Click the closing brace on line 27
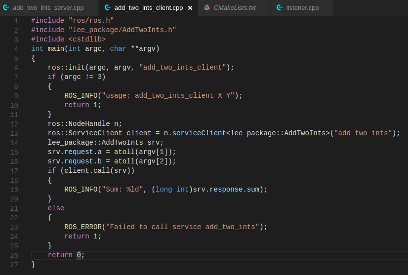Image resolution: width=408 pixels, height=275 pixels. (x=33, y=265)
